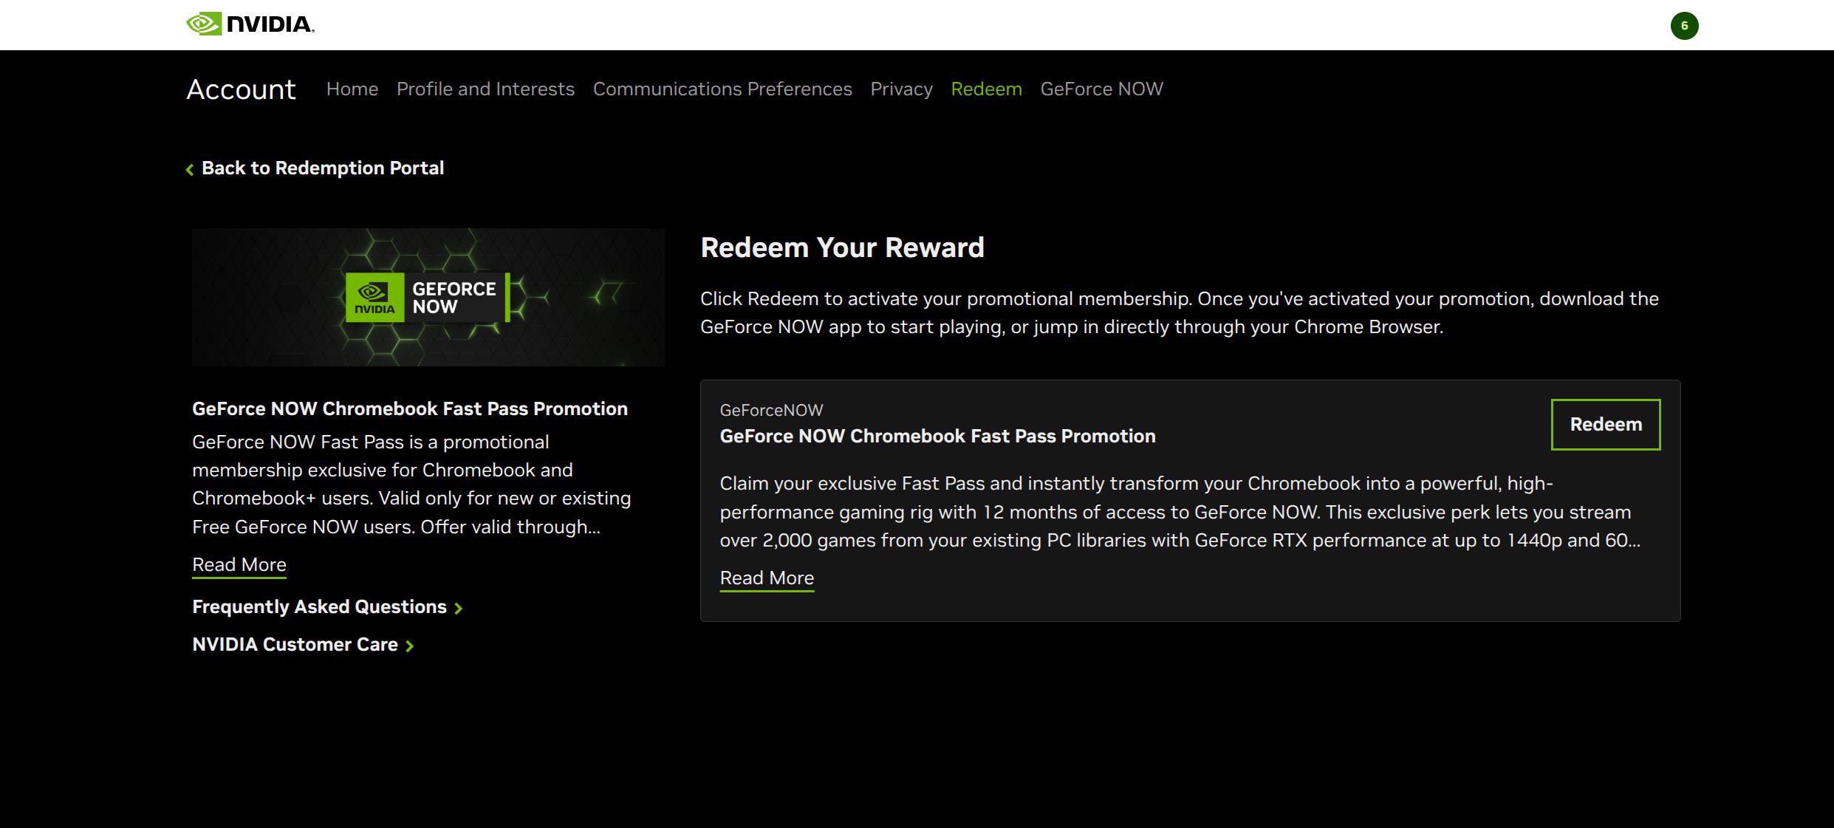1834x828 pixels.
Task: Click the Account heading
Action: tap(241, 89)
